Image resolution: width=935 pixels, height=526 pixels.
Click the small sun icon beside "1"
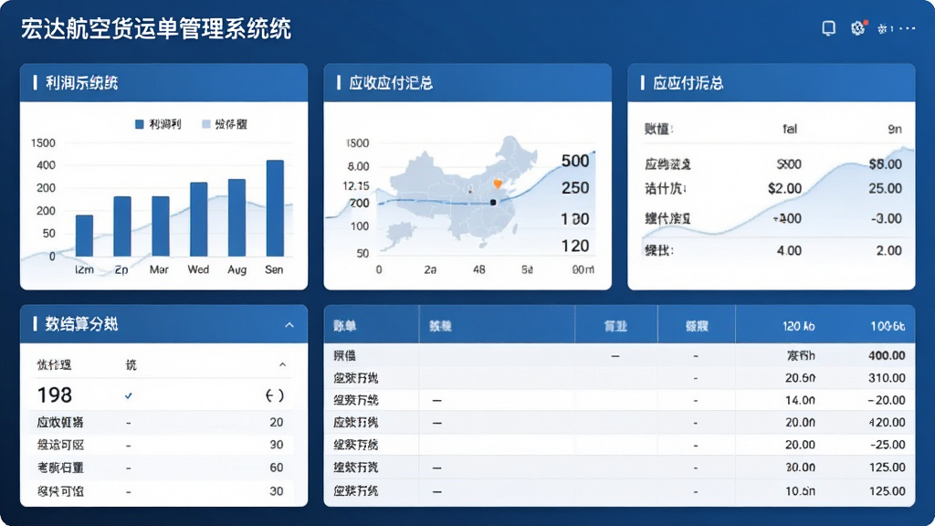[x=882, y=28]
